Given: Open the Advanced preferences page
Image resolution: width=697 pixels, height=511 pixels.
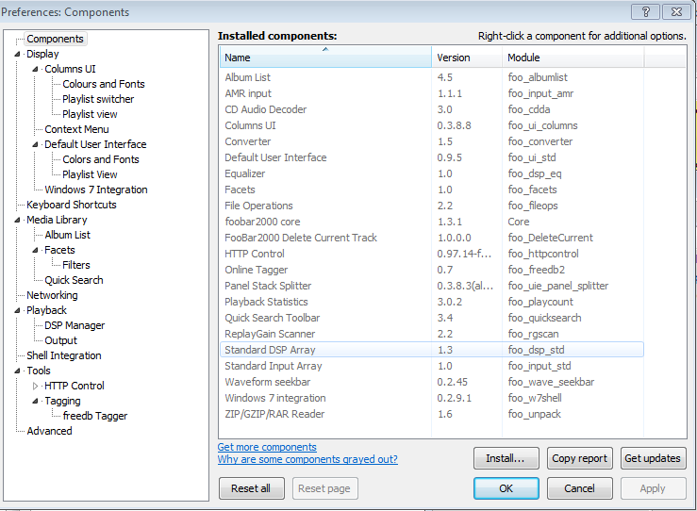Looking at the screenshot, I should point(49,432).
